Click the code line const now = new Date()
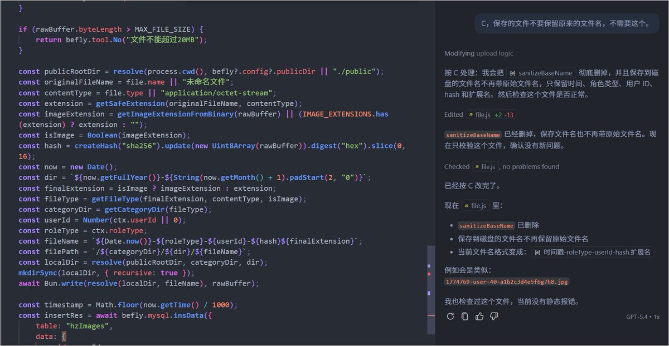The image size is (669, 346). pyautogui.click(x=67, y=167)
